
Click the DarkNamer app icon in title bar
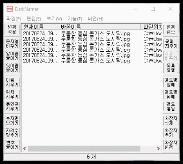pos(10,9)
